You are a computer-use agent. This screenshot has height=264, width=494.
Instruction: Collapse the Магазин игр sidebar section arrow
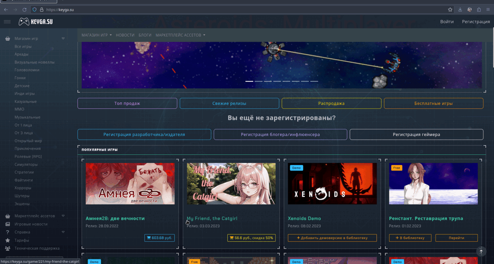click(x=63, y=39)
